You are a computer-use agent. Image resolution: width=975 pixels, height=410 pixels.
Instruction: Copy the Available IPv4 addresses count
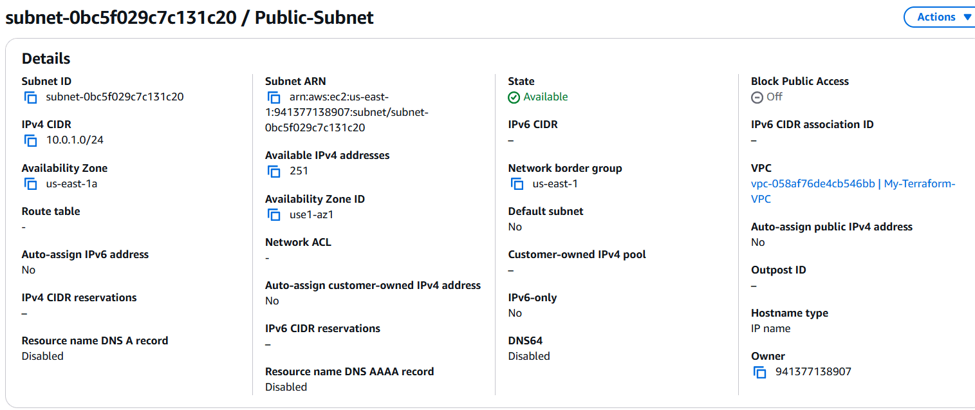[274, 171]
